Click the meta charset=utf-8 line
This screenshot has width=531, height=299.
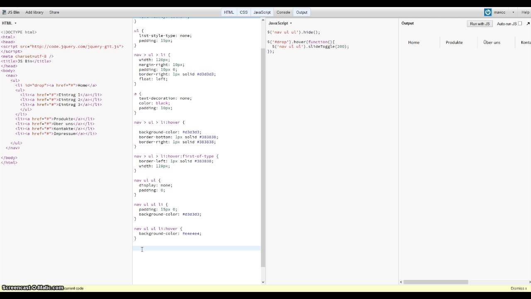pyautogui.click(x=27, y=56)
